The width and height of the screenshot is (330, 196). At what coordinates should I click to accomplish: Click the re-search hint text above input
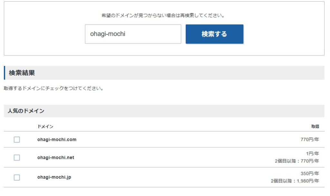click(x=163, y=15)
